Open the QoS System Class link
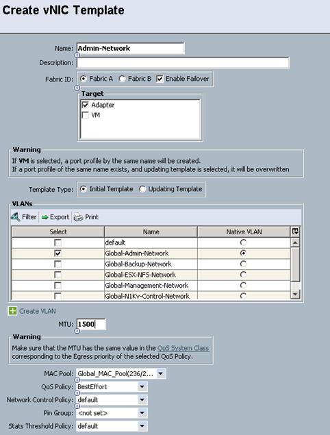This screenshot has width=330, height=435. (183, 348)
